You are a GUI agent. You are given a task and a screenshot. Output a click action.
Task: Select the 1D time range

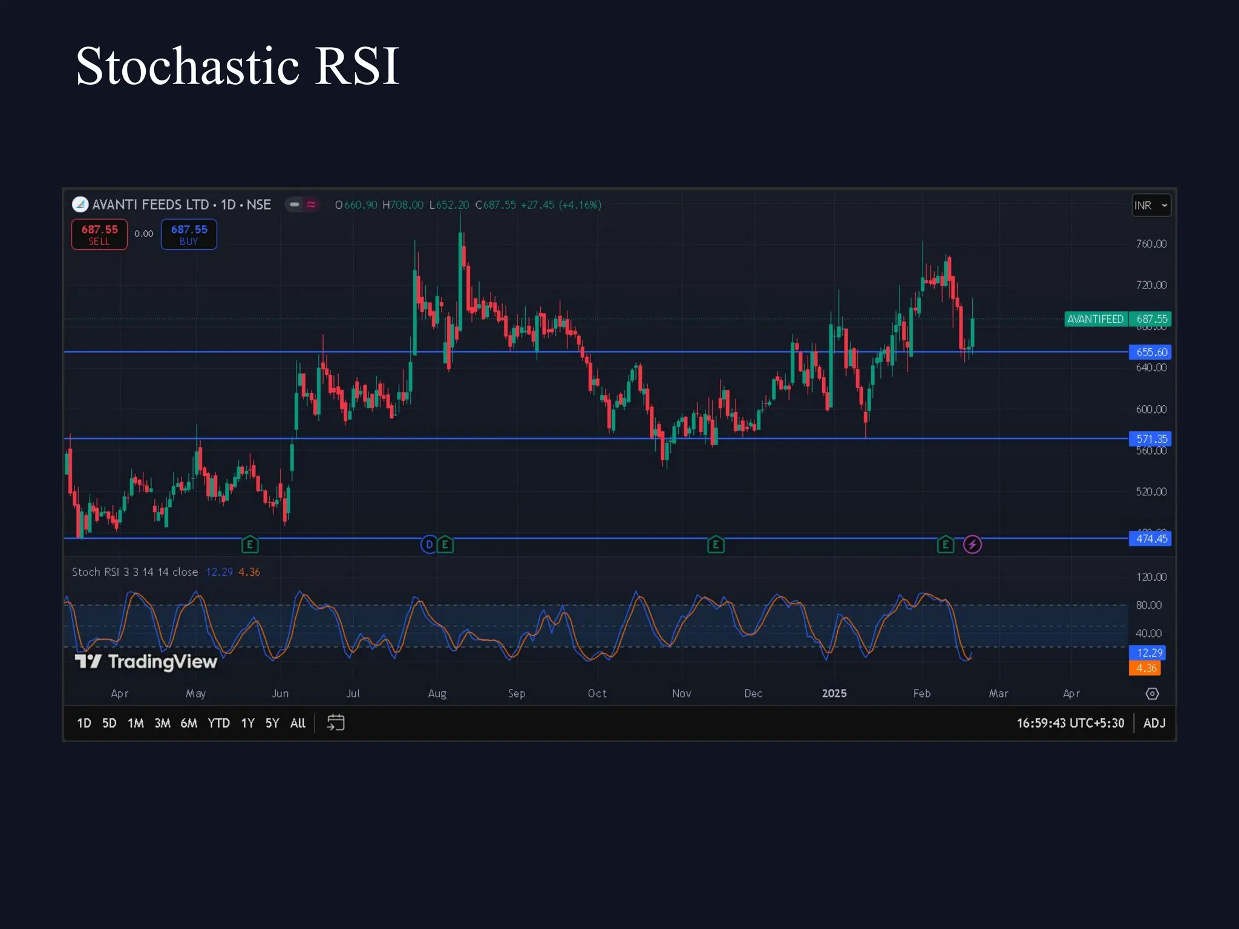(84, 723)
